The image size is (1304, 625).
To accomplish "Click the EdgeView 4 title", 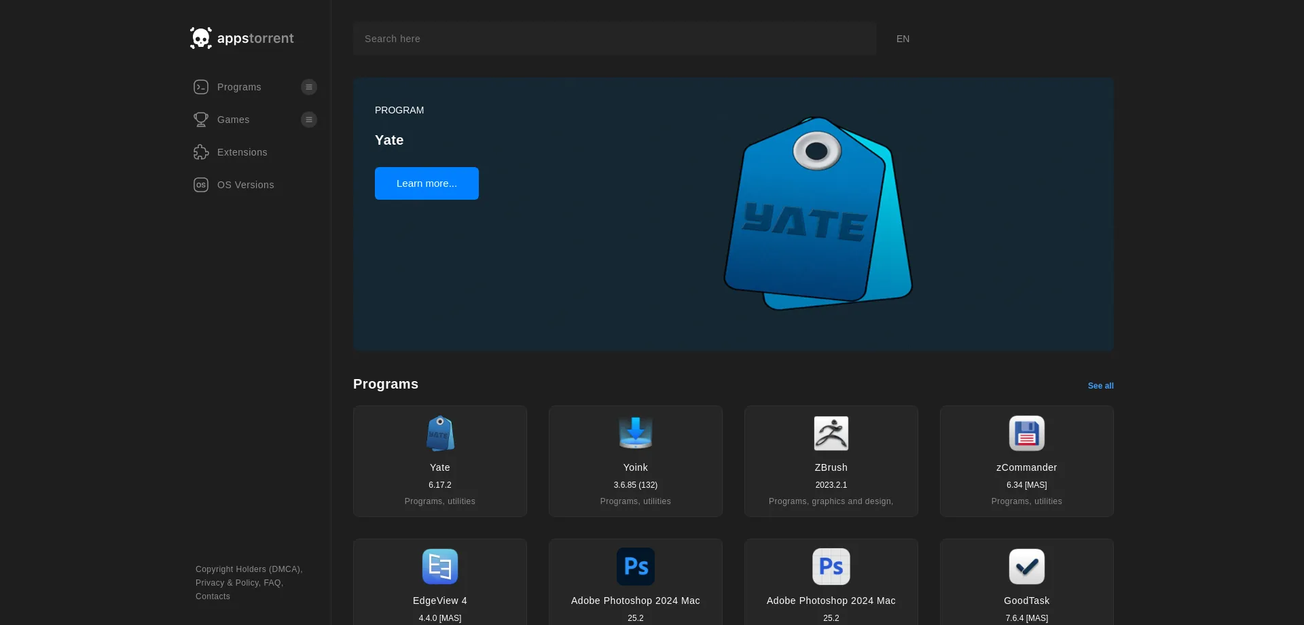I will [440, 601].
